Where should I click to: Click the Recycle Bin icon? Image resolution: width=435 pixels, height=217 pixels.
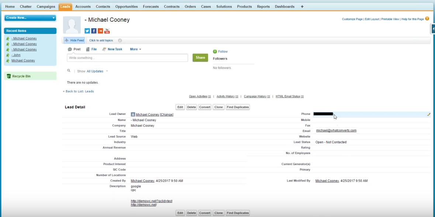pyautogui.click(x=8, y=76)
